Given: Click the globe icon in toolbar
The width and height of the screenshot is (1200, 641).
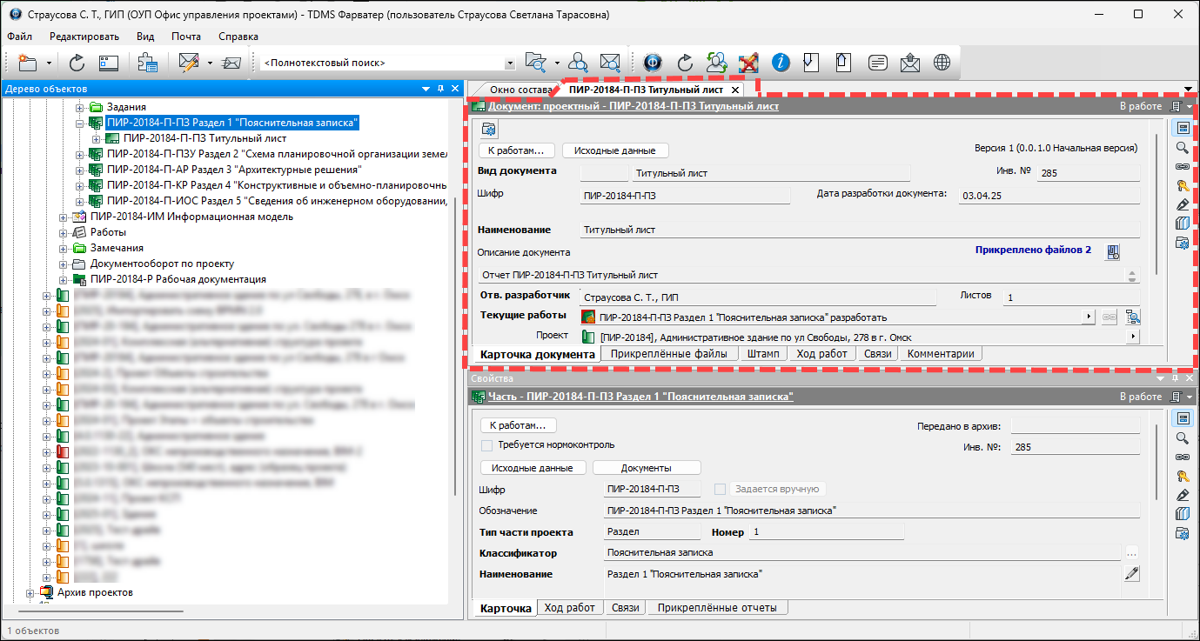Looking at the screenshot, I should (x=941, y=63).
